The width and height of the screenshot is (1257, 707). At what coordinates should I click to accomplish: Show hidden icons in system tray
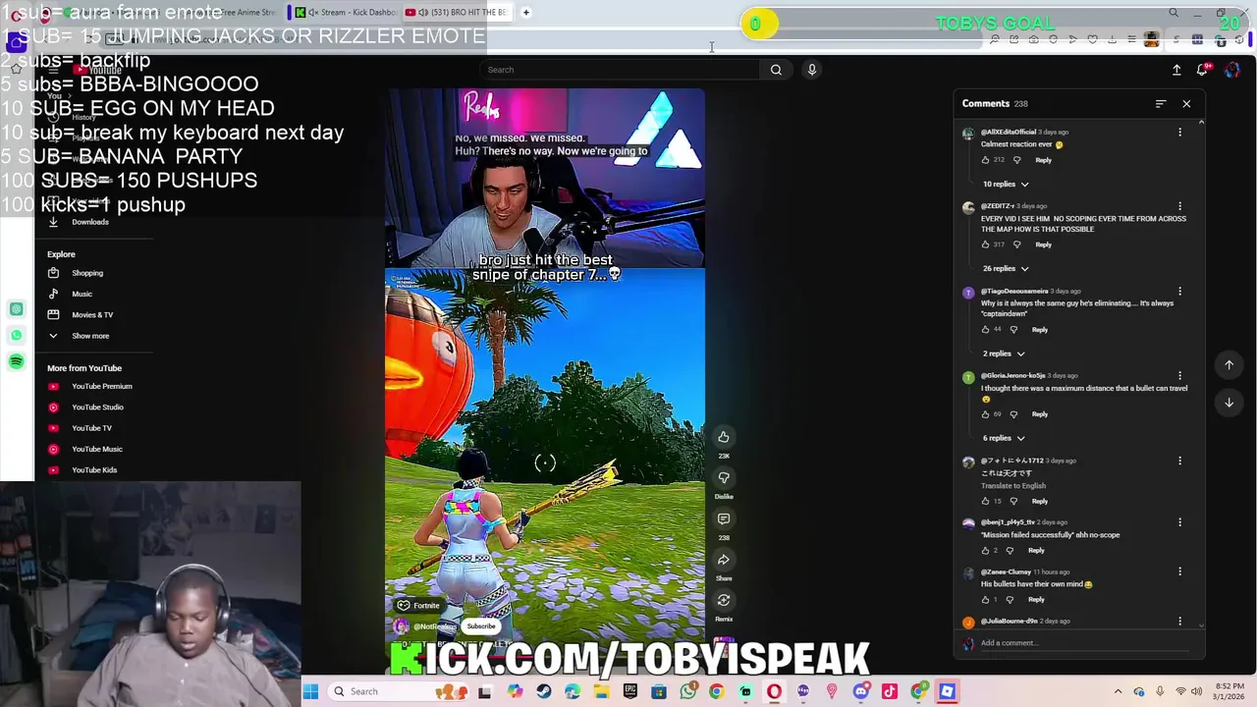(1118, 691)
